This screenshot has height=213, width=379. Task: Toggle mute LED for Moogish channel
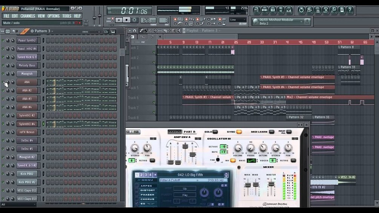click(3, 74)
